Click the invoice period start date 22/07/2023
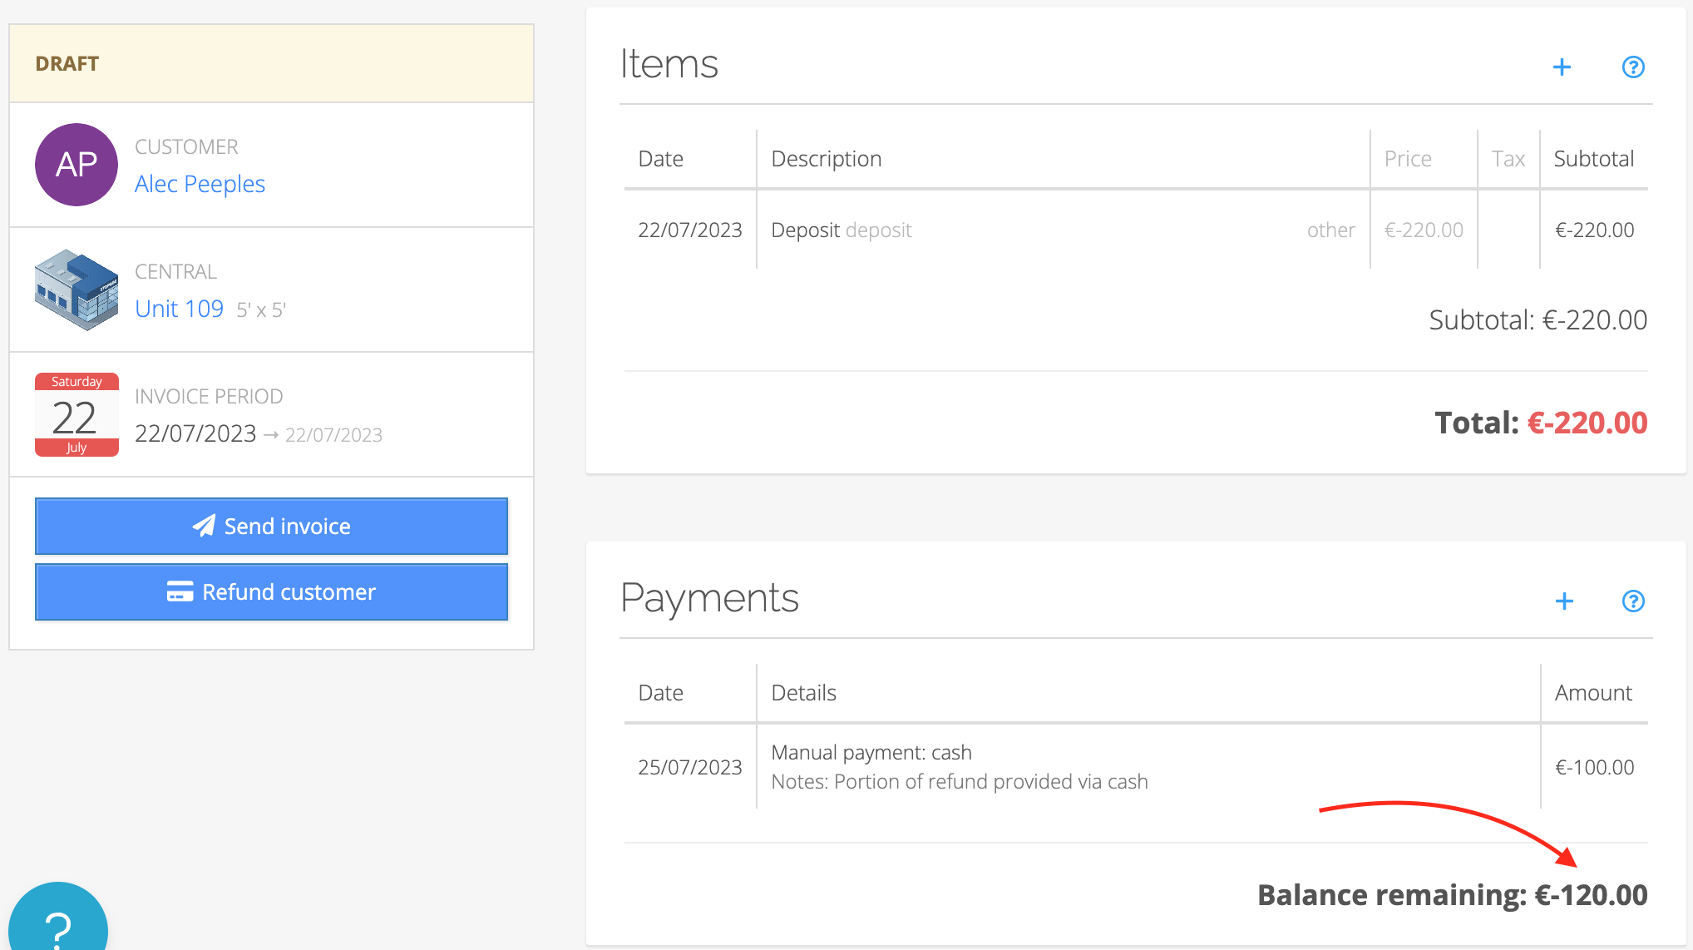Screen dimensions: 1693x950 coord(195,433)
